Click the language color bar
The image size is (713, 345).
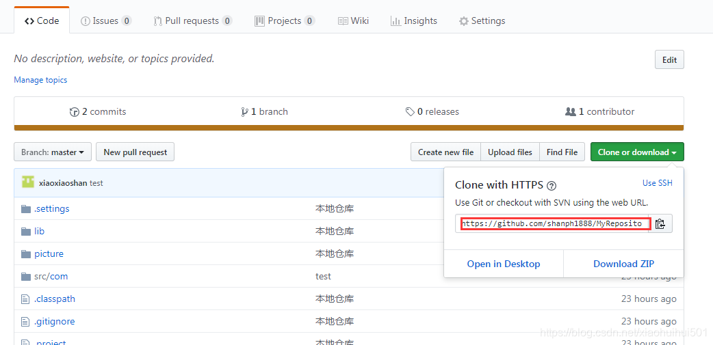pyautogui.click(x=349, y=128)
